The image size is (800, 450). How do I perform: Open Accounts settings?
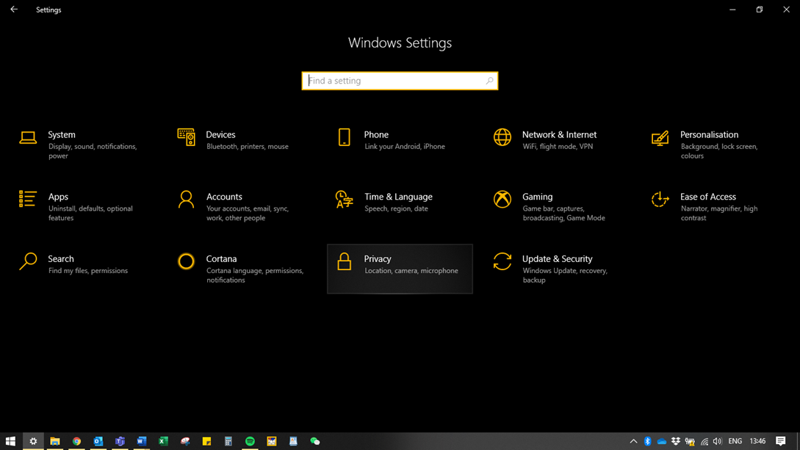[224, 197]
